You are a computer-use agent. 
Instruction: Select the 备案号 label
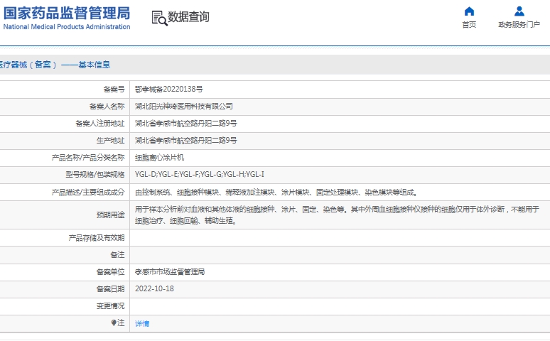[114, 90]
